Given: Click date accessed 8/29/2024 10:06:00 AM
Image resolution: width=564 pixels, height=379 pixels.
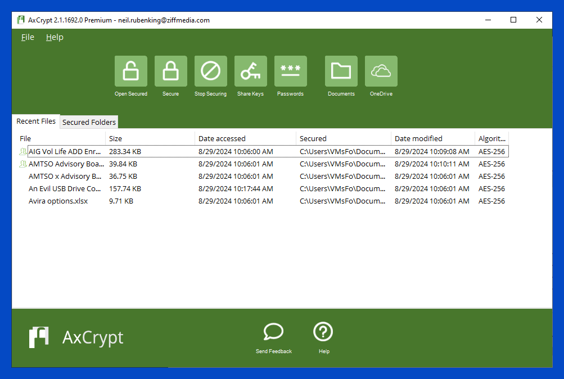Looking at the screenshot, I should tap(236, 151).
